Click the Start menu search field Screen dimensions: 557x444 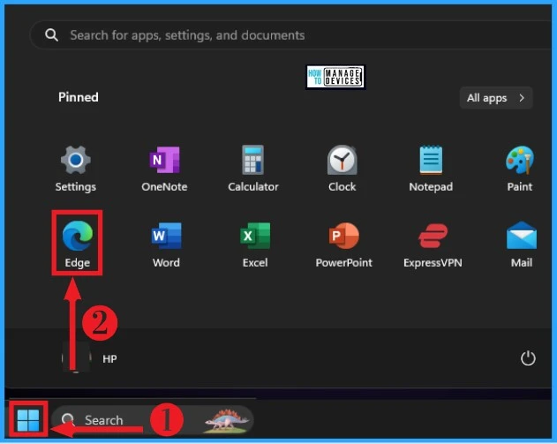[x=291, y=34]
